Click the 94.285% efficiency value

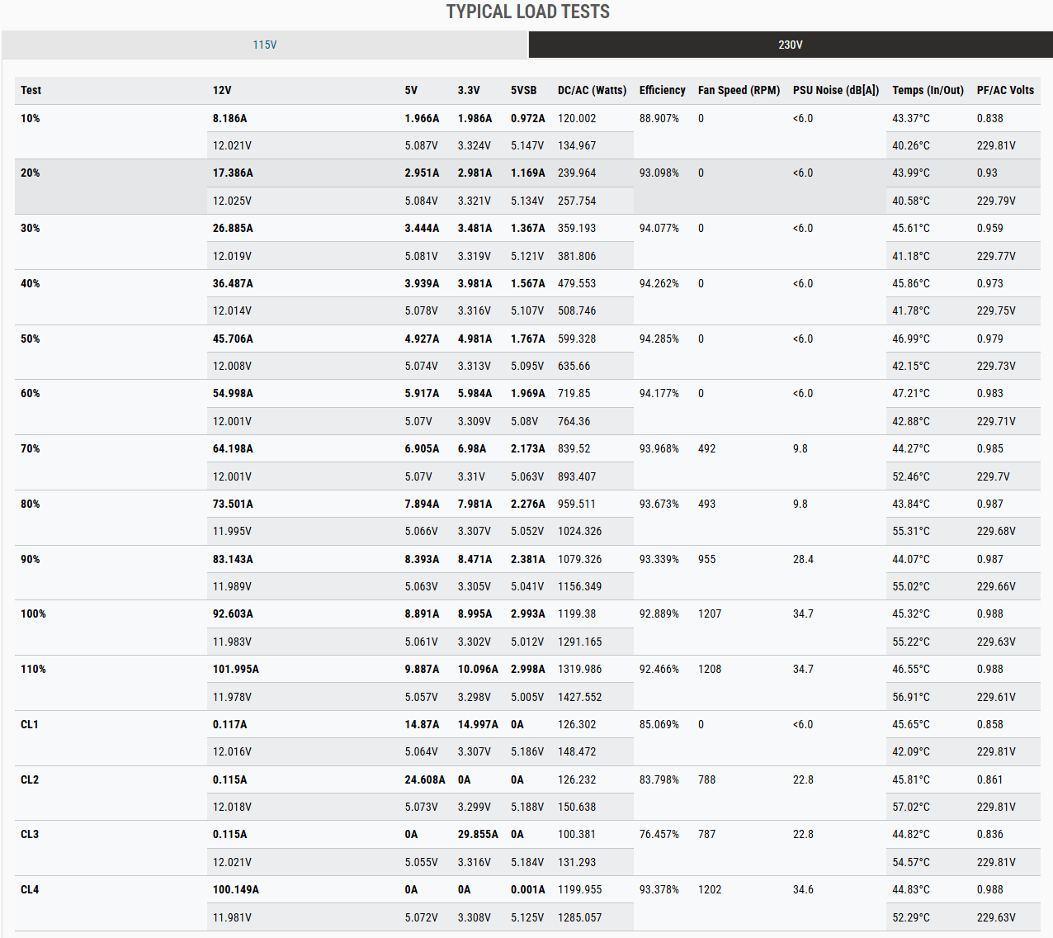coord(659,339)
